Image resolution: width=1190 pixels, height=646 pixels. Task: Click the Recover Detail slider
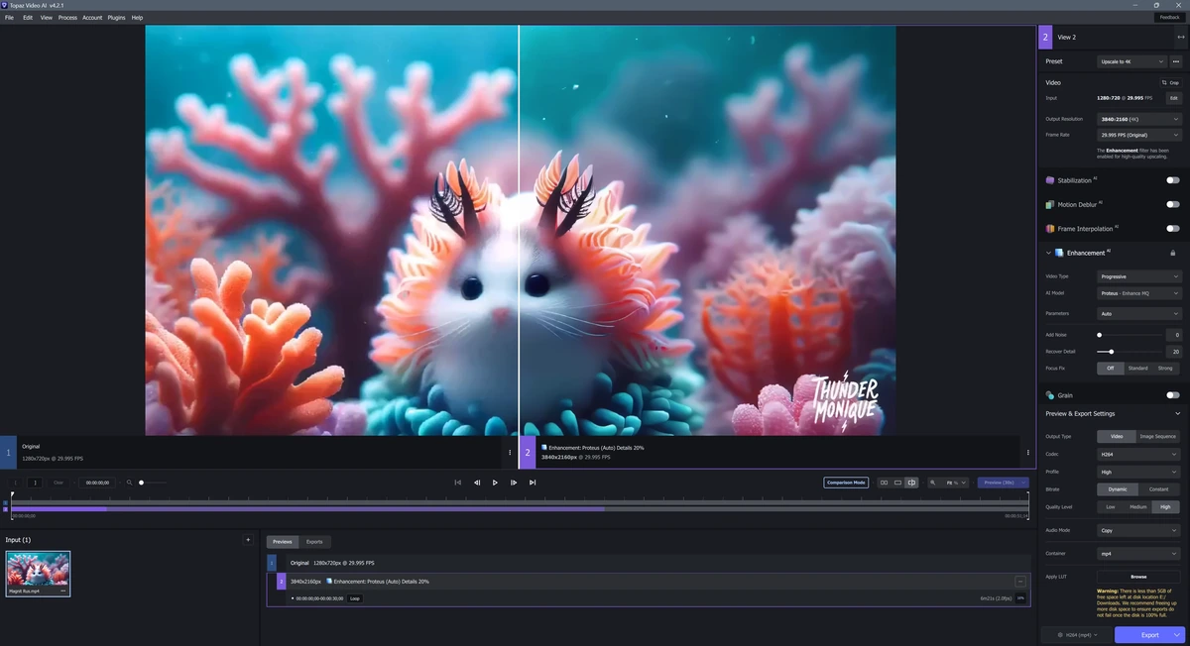pos(1129,352)
